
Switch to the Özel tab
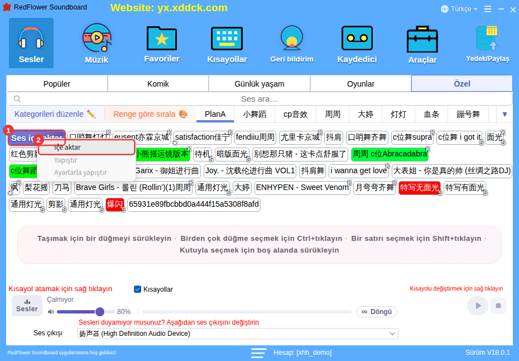(x=462, y=84)
